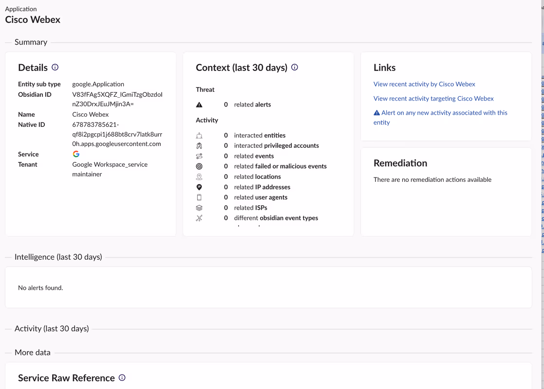Click related failed or malicious events text
Viewport: 544px width, 389px height.
point(281,166)
